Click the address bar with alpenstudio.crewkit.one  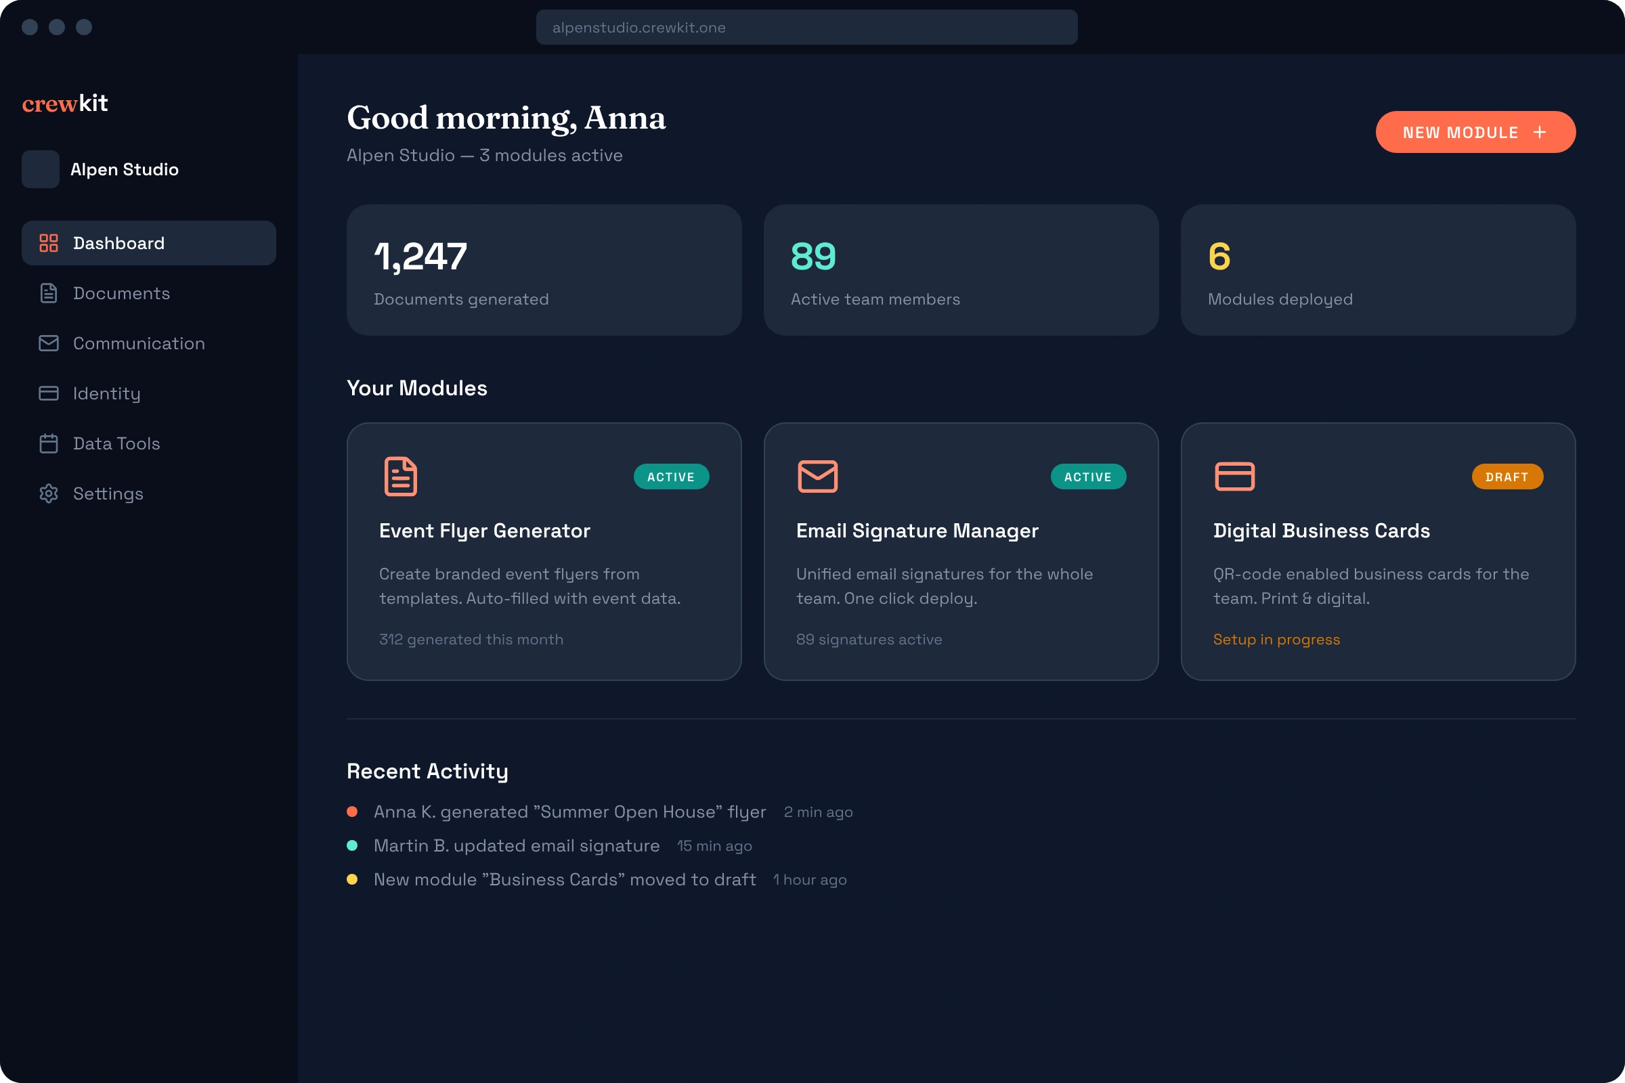click(806, 28)
